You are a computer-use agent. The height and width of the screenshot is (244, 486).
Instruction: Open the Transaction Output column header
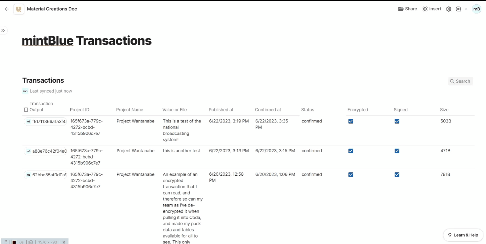41,107
